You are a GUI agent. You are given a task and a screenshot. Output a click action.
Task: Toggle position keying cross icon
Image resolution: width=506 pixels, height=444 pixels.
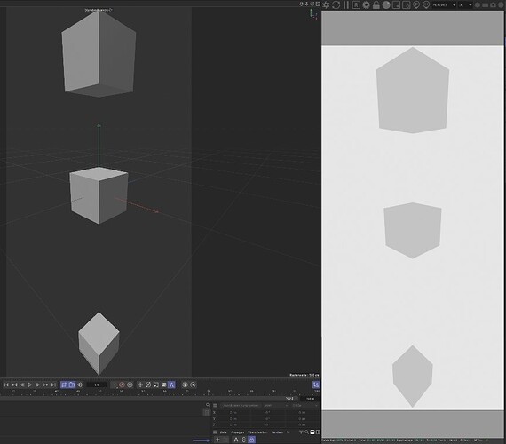tap(140, 385)
